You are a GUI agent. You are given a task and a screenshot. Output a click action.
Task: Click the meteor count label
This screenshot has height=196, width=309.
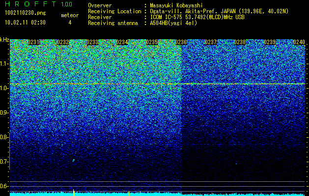point(70,15)
